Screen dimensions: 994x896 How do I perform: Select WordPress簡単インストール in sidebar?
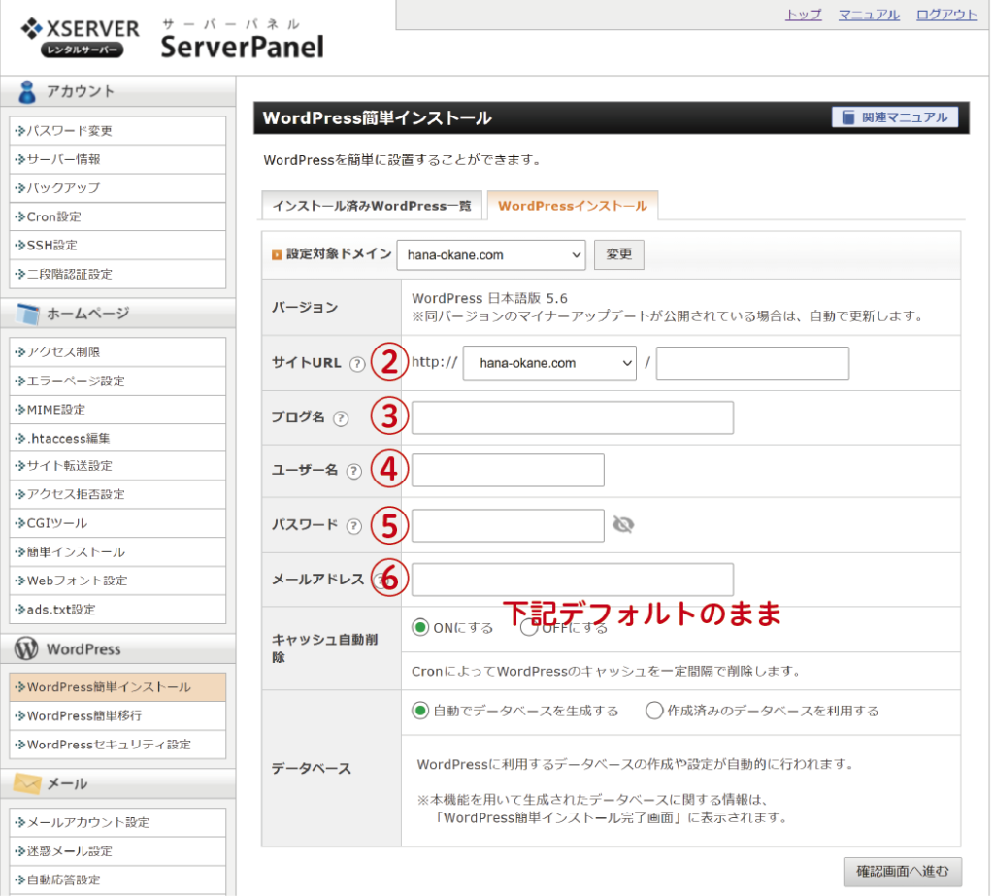[117, 687]
